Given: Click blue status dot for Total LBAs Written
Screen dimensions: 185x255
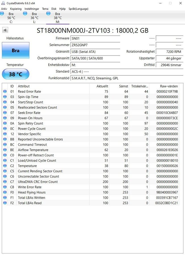Looking at the screenshot, I should pyautogui.click(x=5, y=197).
